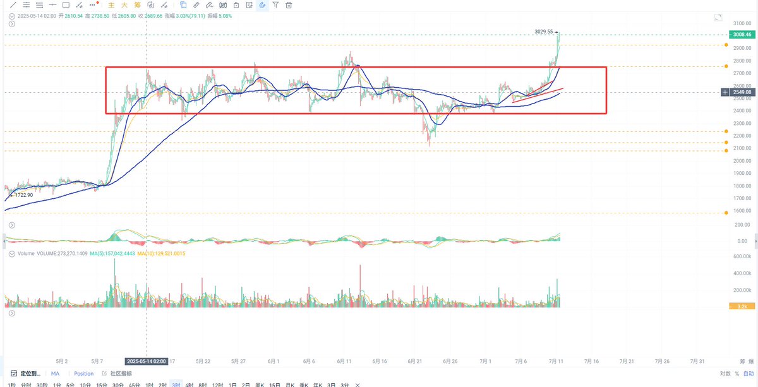The height and width of the screenshot is (387, 758).
Task: Expand the right side panel arrow
Action: (757, 240)
